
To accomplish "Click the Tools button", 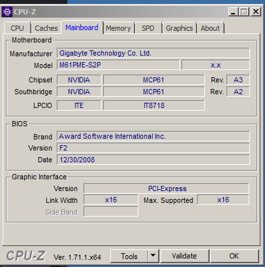I will pyautogui.click(x=129, y=256).
